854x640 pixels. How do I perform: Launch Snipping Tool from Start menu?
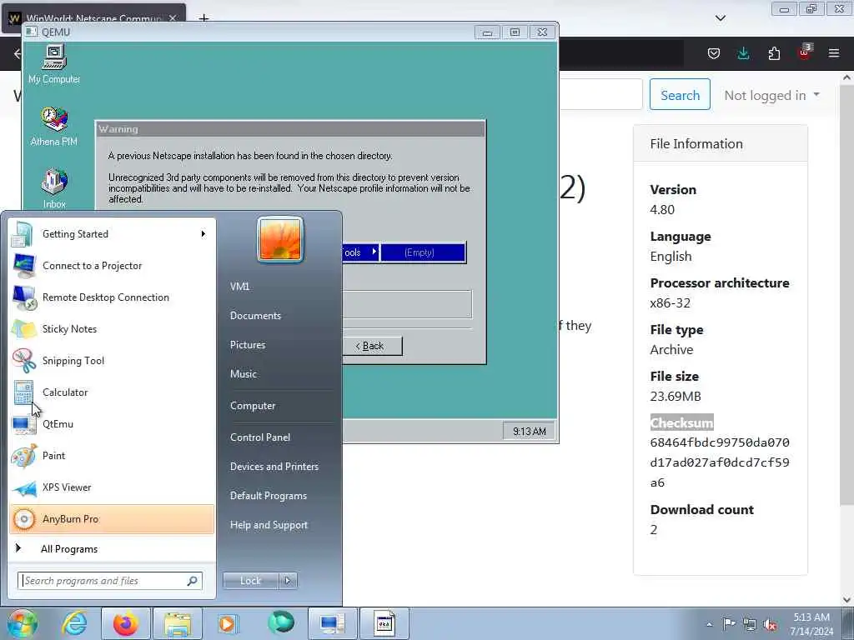112,361
